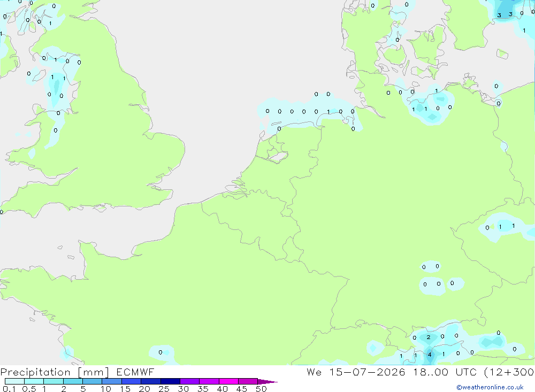Click the 'ECMWF' model label
The width and height of the screenshot is (535, 392).
point(135,372)
